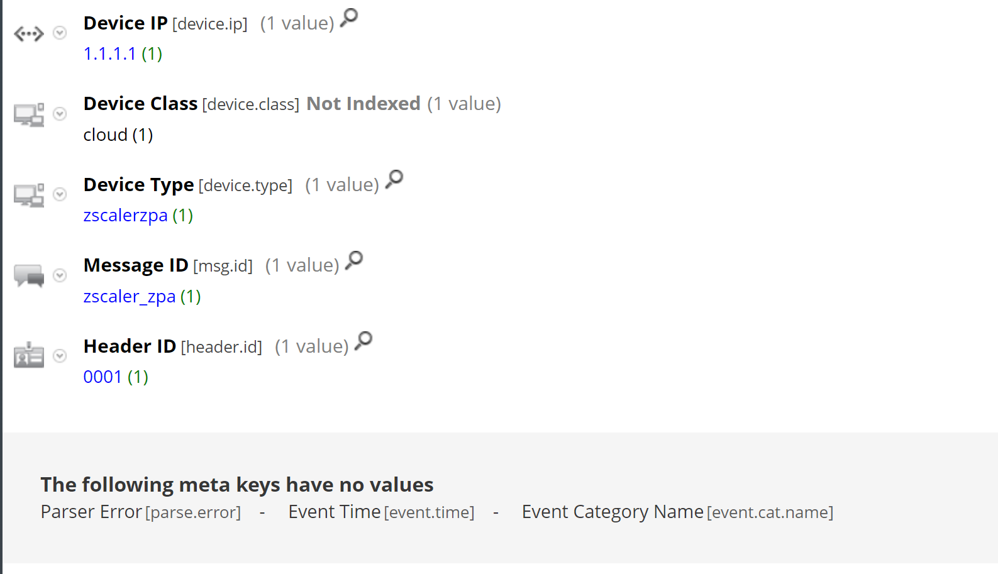Click magnifier icon next to Device IP
Viewport: 998px width, 574px height.
[x=349, y=18]
